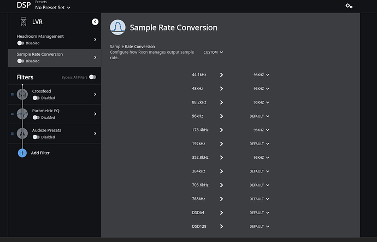Open DEFAULT dropdown for 768kHz

[259, 199]
